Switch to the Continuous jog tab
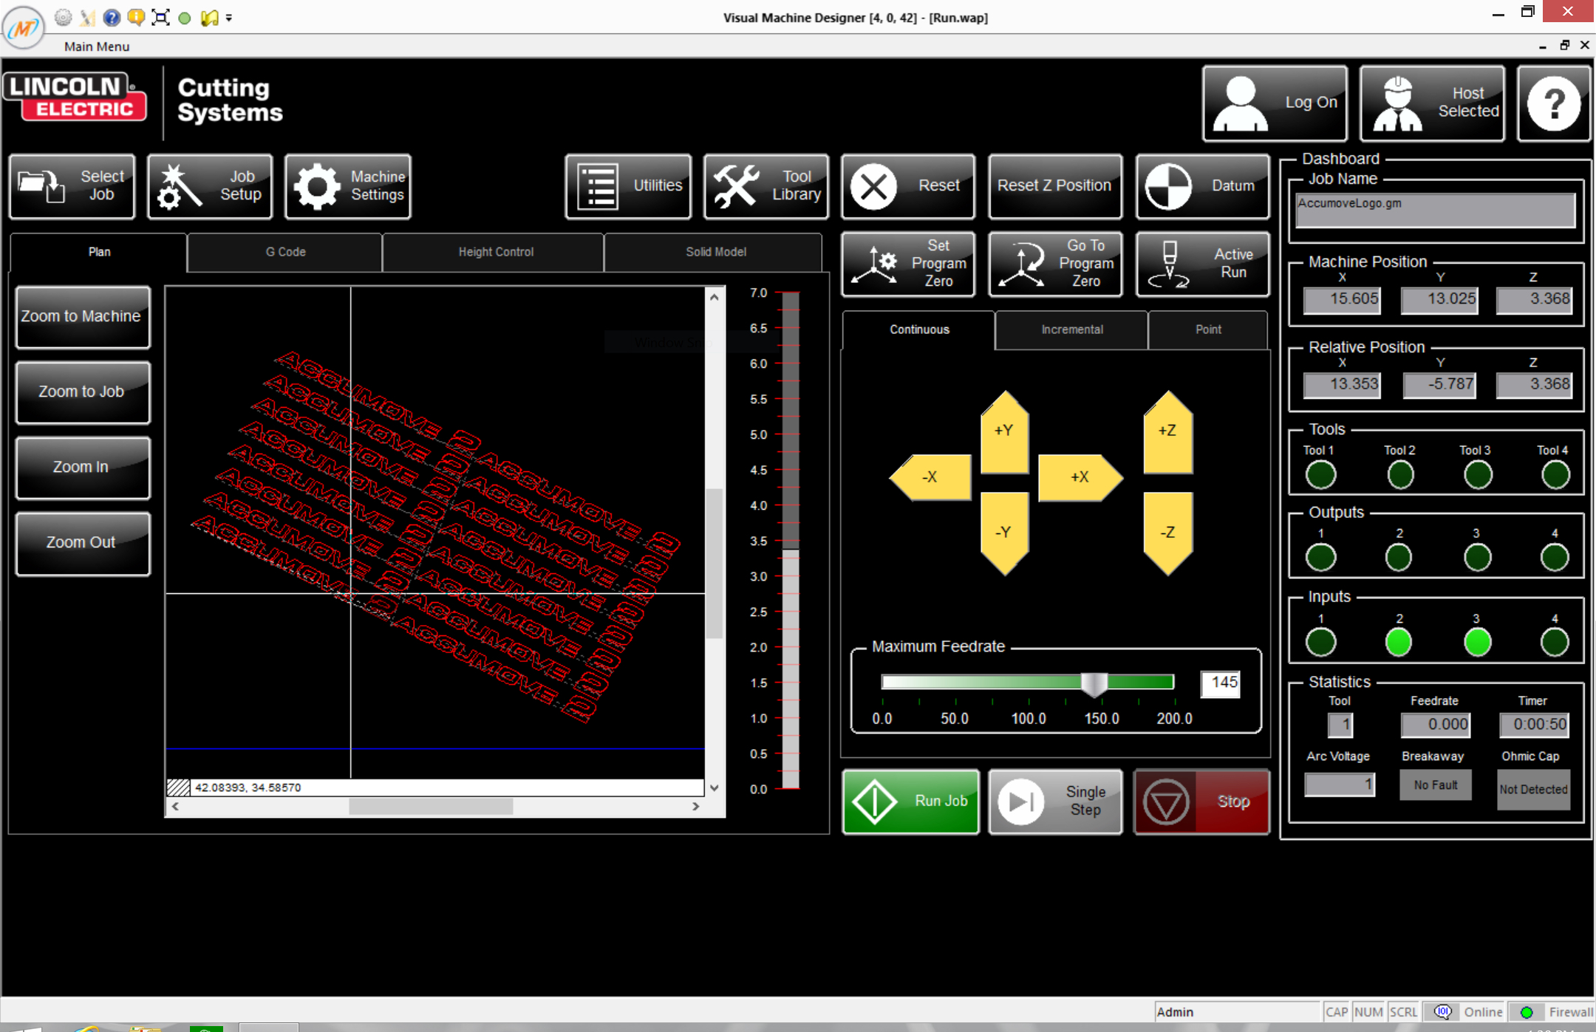This screenshot has height=1032, width=1596. pyautogui.click(x=918, y=329)
